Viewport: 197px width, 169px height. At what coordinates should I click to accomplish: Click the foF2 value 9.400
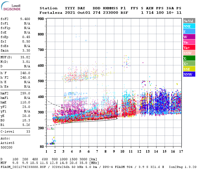click(x=25, y=19)
